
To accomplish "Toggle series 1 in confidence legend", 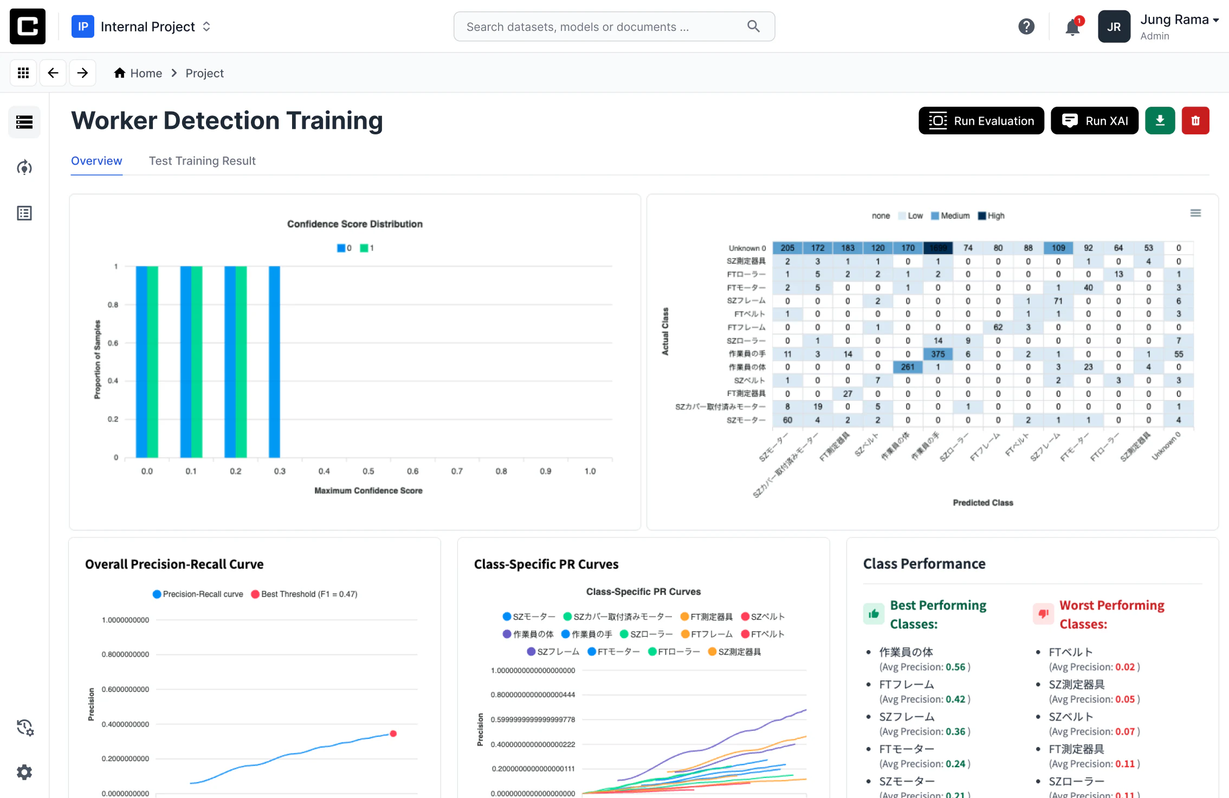I will (x=367, y=248).
